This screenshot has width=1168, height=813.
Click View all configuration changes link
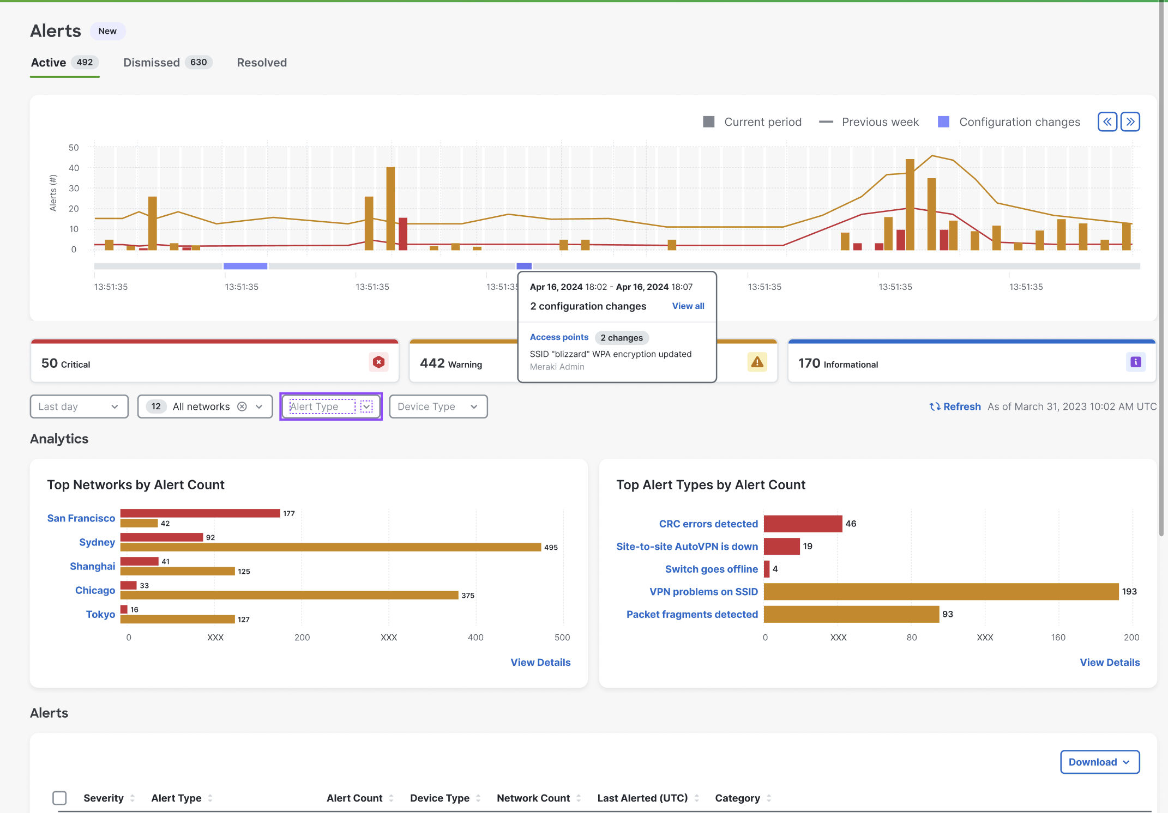click(x=688, y=306)
